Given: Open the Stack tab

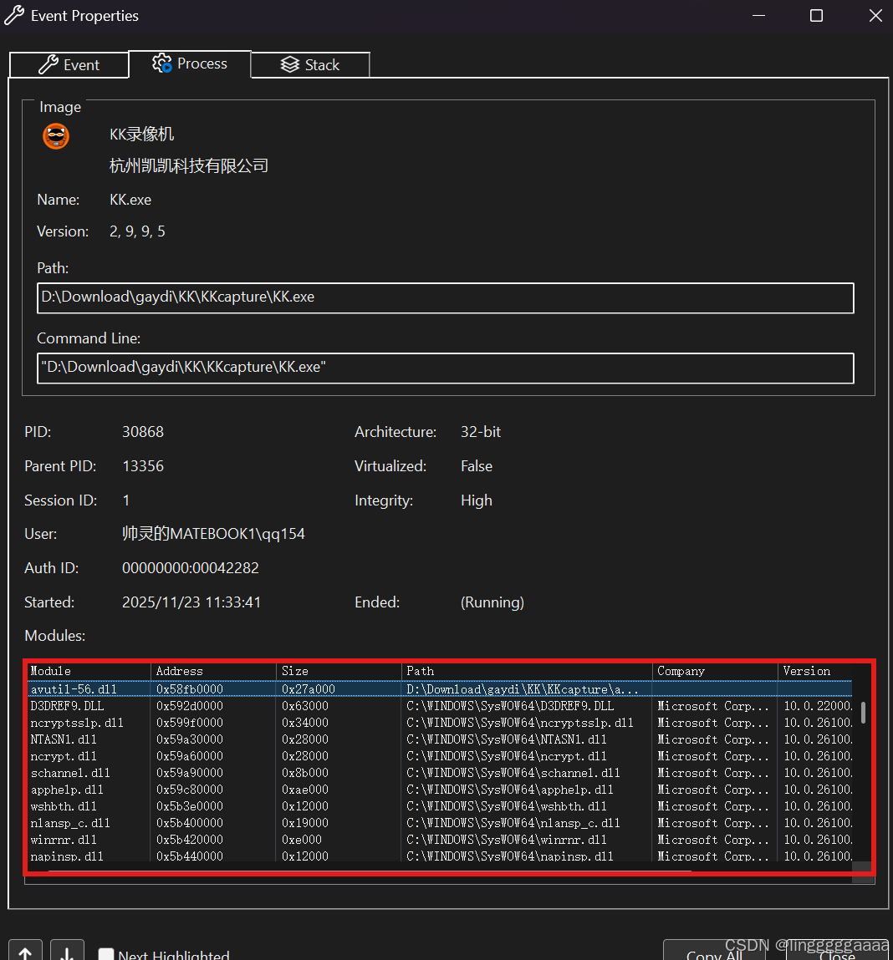Looking at the screenshot, I should (310, 65).
